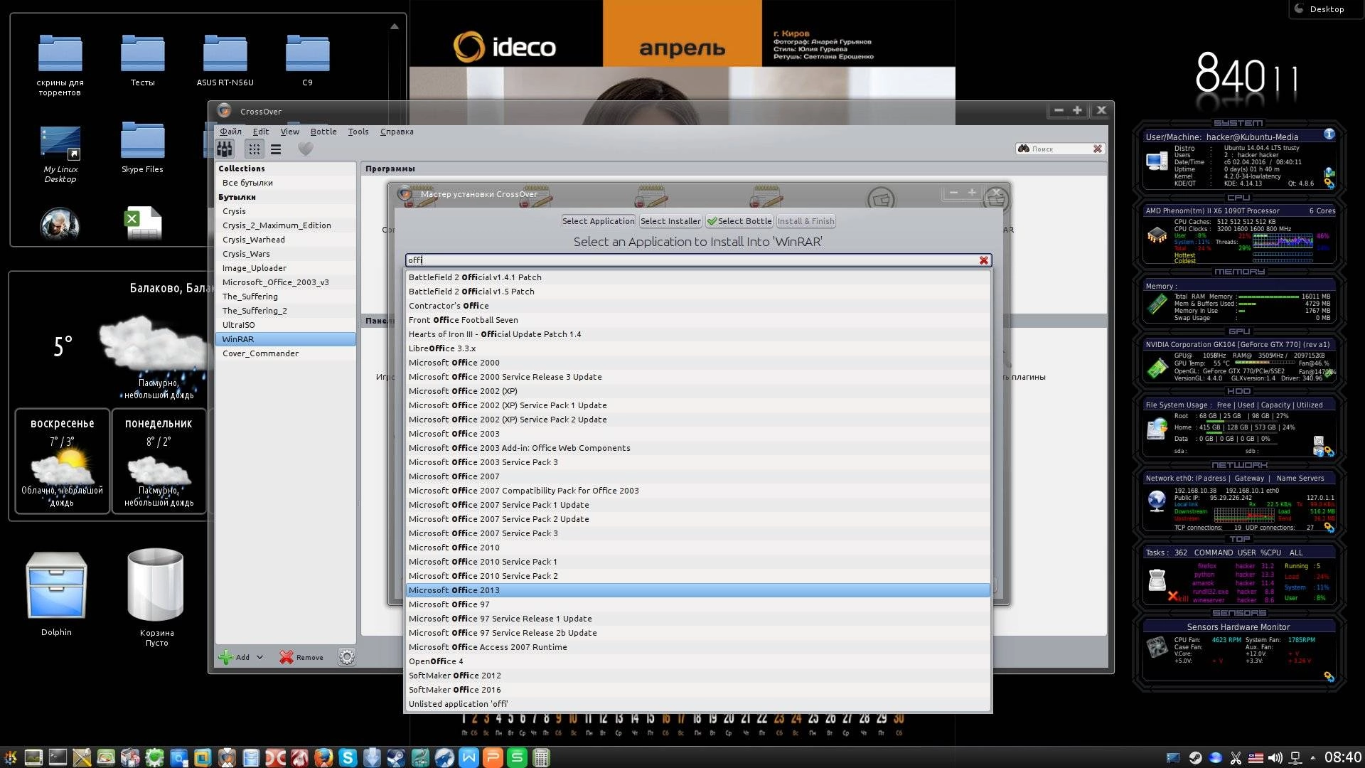Switch CrossOver to list view

[276, 149]
